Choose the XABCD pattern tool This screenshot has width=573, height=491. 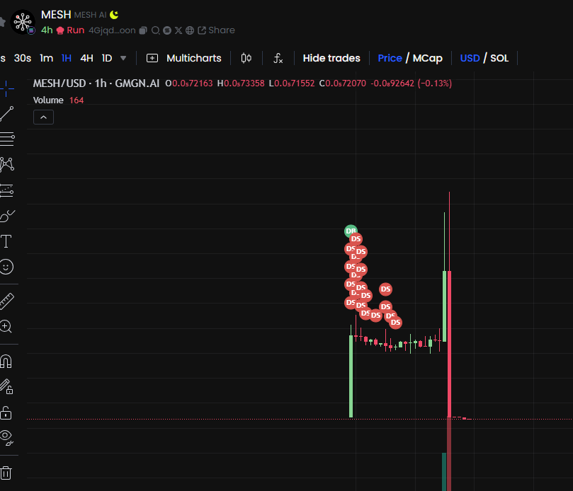(x=7, y=164)
